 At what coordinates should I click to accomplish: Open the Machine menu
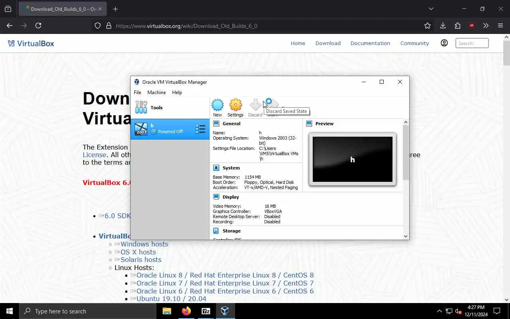[x=157, y=93]
